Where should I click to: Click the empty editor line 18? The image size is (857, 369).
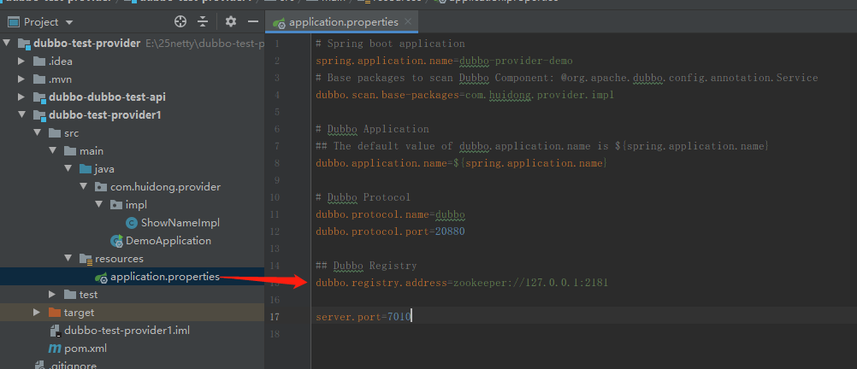pos(583,333)
